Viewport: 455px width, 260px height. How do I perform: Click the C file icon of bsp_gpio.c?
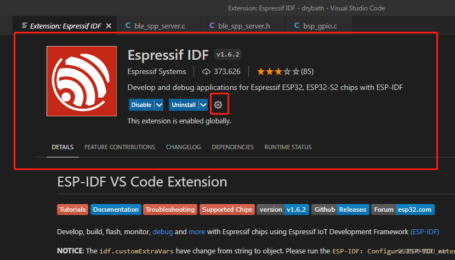(297, 26)
